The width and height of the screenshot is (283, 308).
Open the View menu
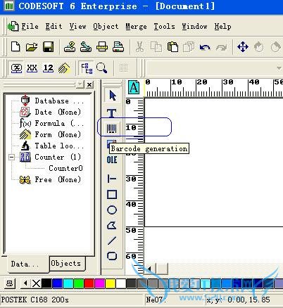[x=77, y=26]
